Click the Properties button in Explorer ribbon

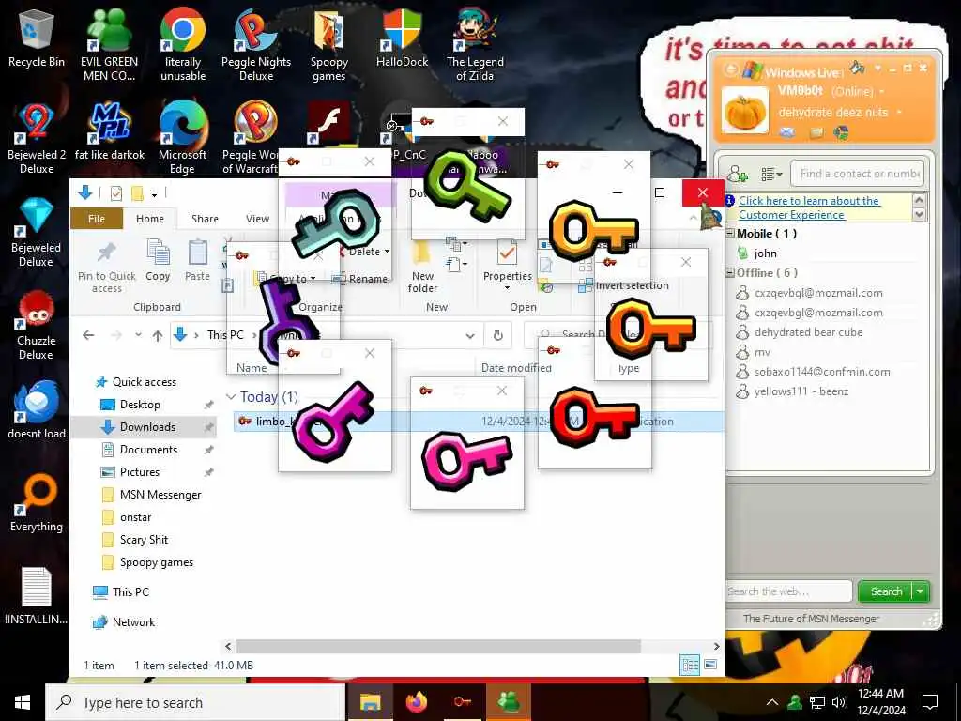508,264
